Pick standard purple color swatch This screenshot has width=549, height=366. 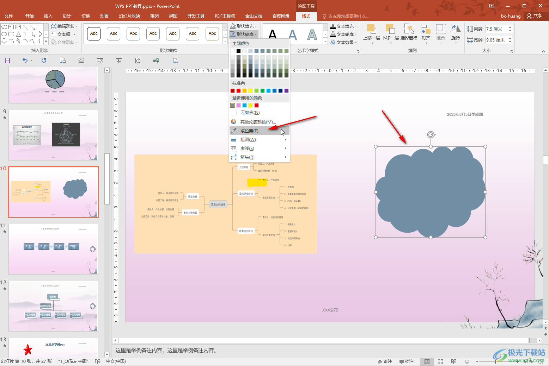[x=286, y=90]
